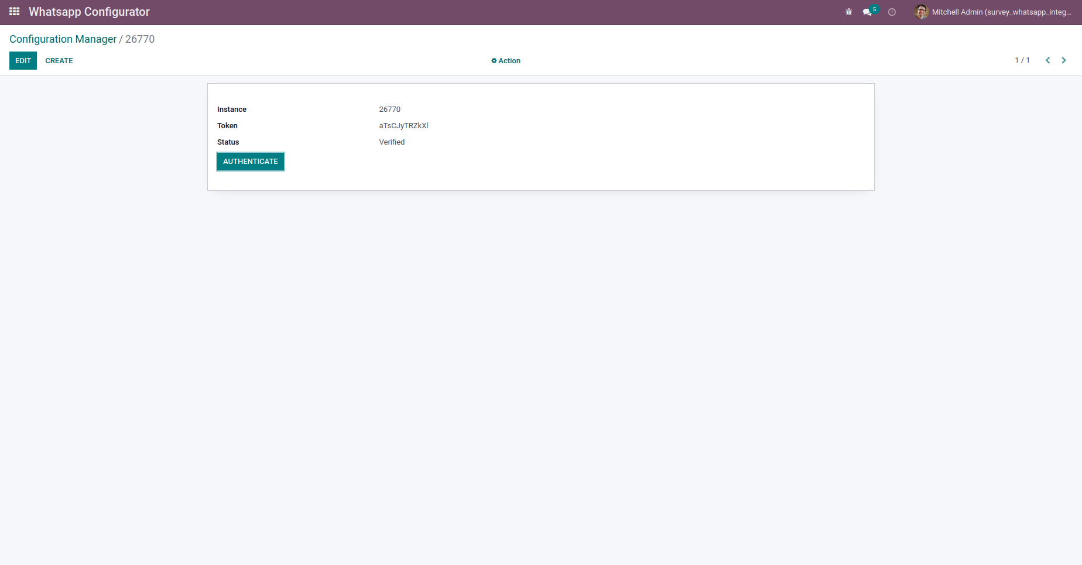The image size is (1082, 565).
Task: Select the Instance value 26770
Action: click(x=390, y=109)
